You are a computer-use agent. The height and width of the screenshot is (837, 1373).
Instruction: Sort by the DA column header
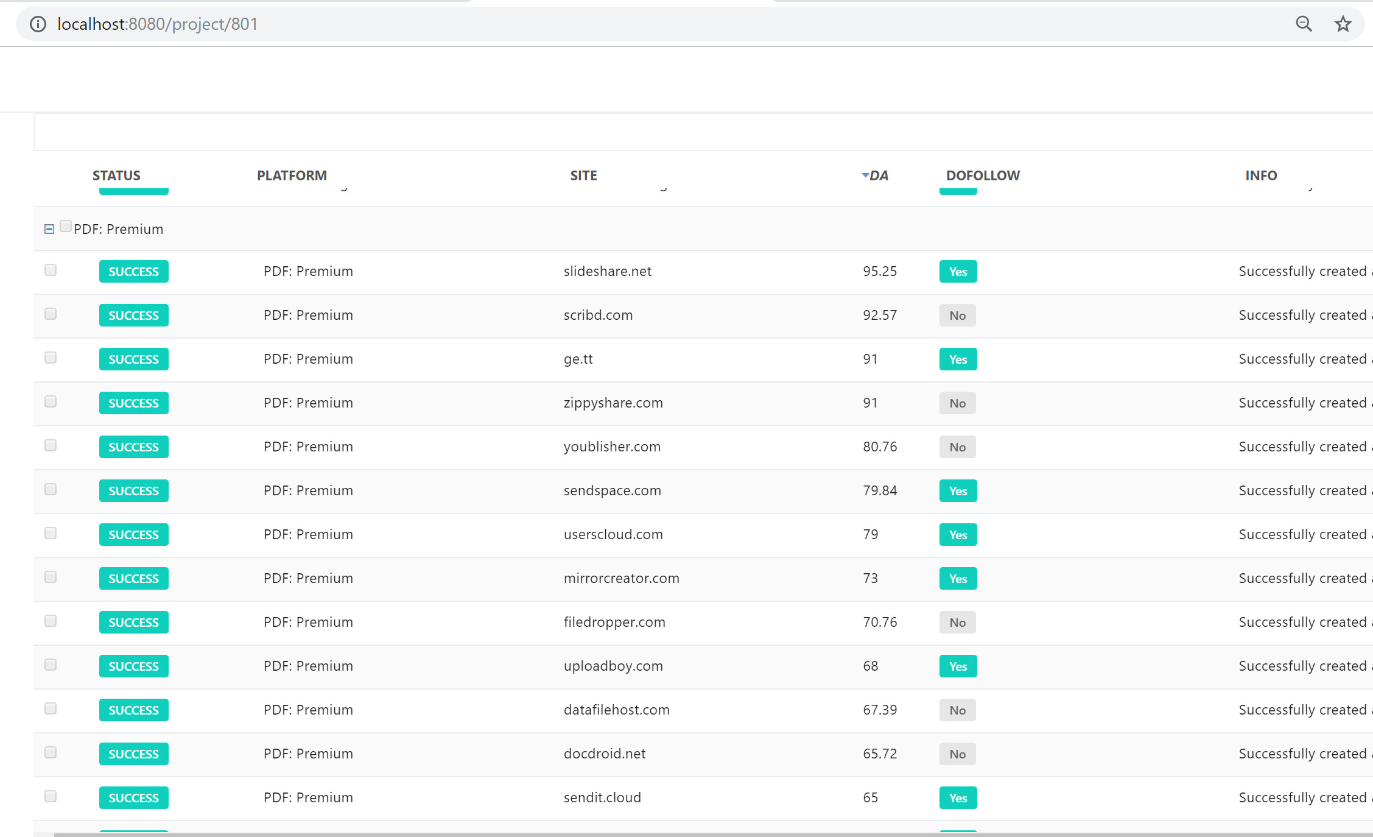(879, 175)
